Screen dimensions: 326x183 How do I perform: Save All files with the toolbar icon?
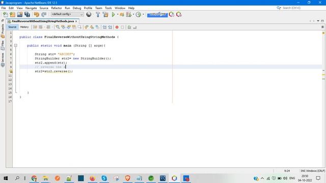[27, 14]
